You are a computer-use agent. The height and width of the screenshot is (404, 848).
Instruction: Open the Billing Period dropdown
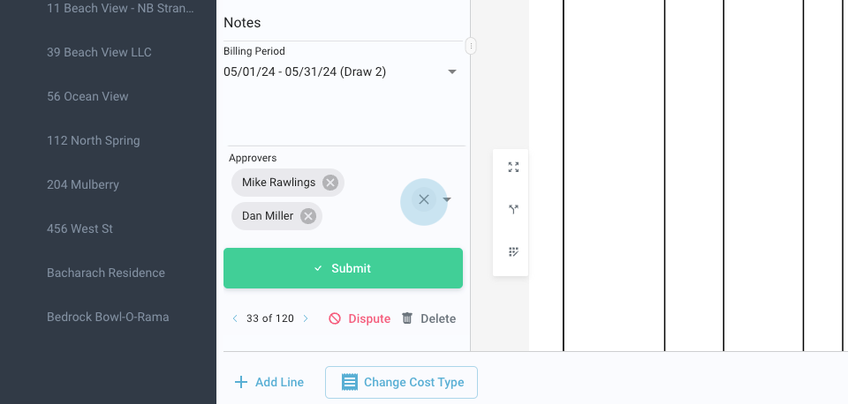[452, 71]
